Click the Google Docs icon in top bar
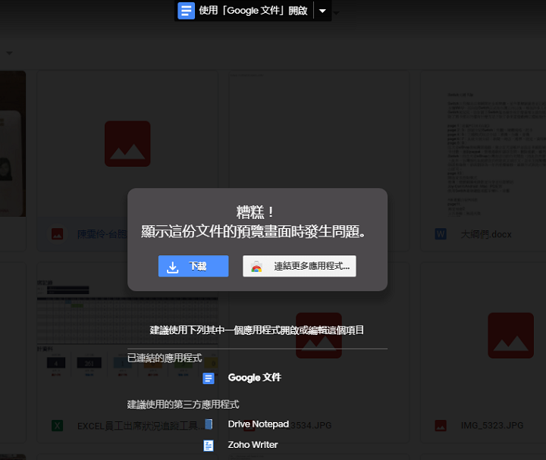The height and width of the screenshot is (460, 546). tap(186, 11)
